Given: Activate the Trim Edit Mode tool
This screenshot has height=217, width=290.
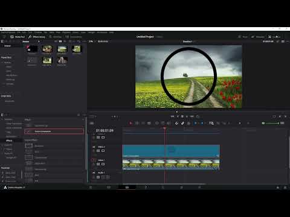Looking at the screenshot, I should [137, 123].
